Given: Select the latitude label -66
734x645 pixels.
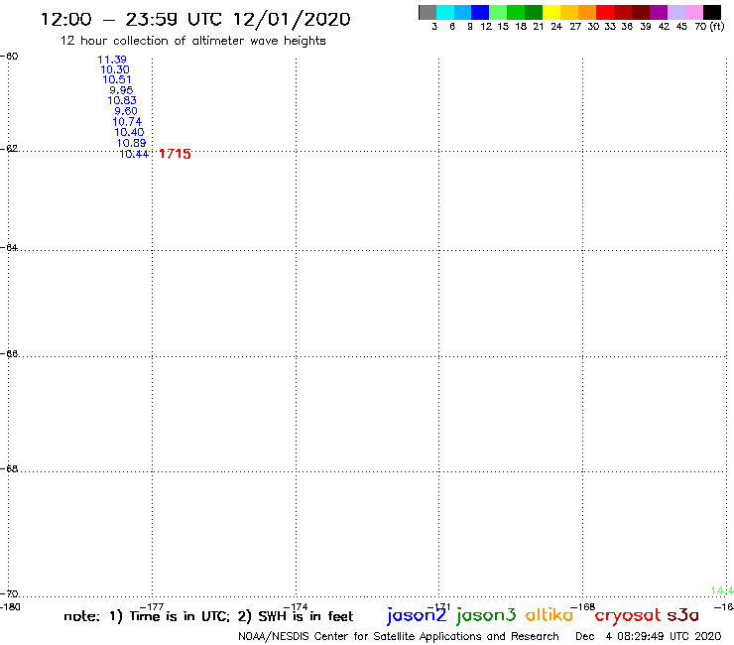Looking at the screenshot, I should (x=9, y=353).
